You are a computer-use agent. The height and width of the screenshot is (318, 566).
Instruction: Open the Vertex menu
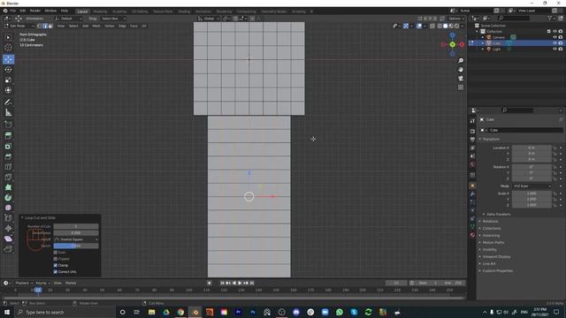pos(110,26)
